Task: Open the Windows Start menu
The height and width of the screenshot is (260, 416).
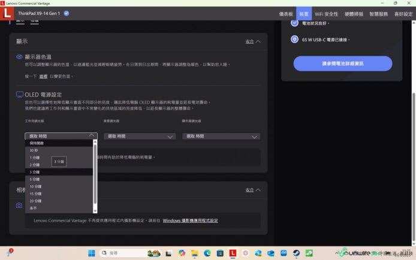Action: click(92, 253)
